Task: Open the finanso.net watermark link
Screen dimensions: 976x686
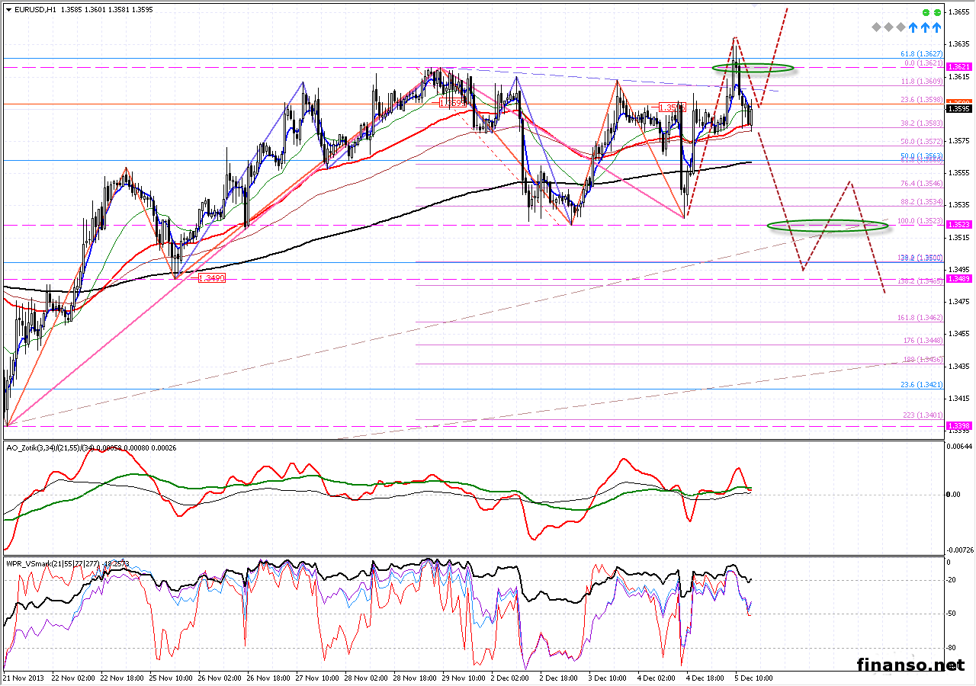Action: coord(910,665)
